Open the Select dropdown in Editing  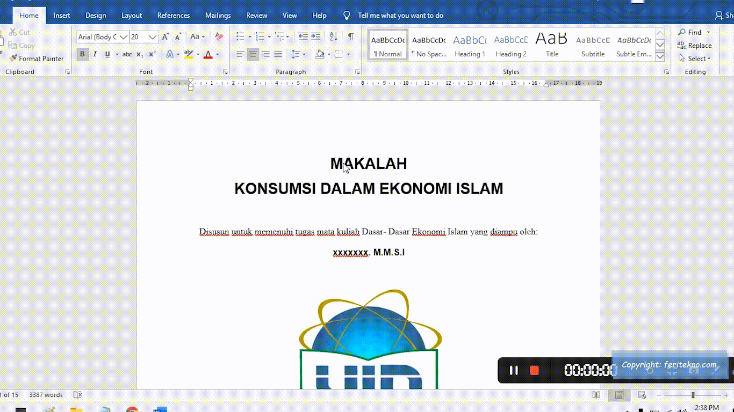pos(695,58)
